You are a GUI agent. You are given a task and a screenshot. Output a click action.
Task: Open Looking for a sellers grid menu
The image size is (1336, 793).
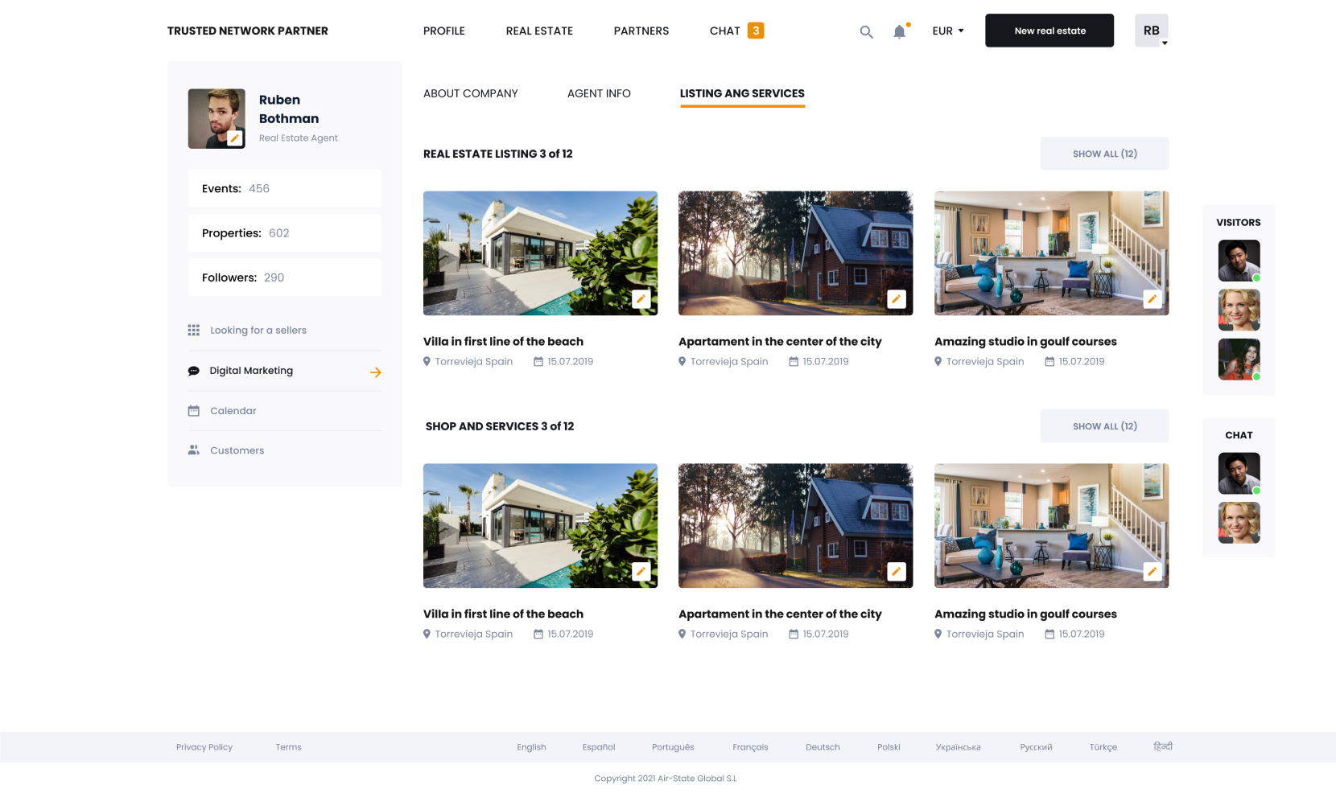194,331
